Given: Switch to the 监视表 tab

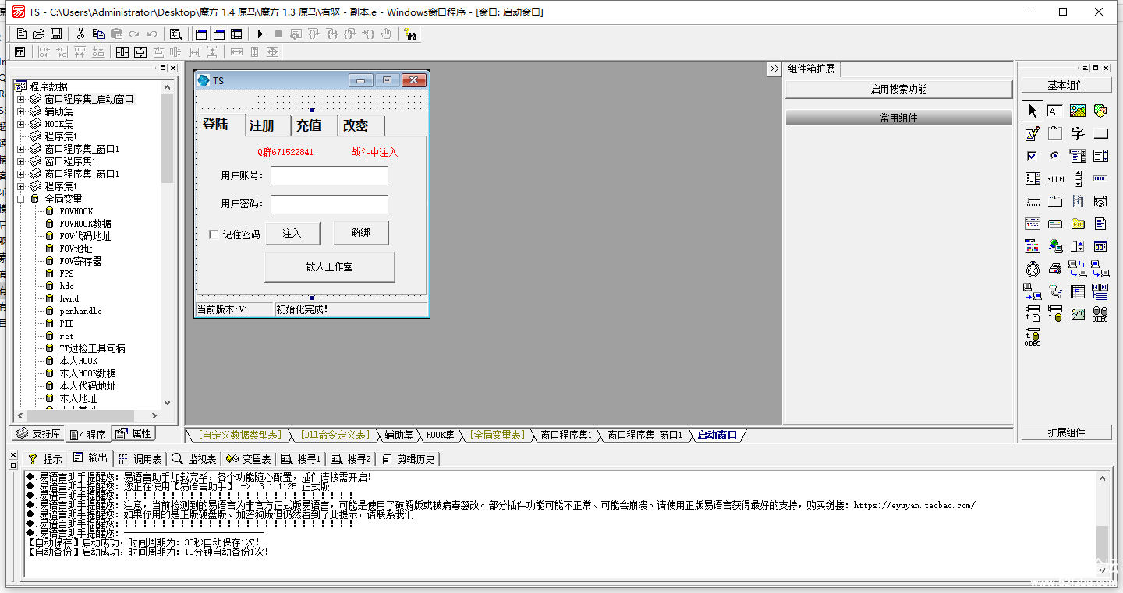Looking at the screenshot, I should [194, 458].
